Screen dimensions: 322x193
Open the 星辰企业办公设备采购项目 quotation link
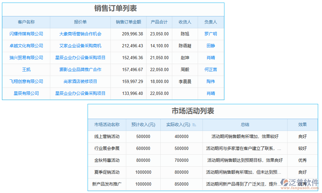point(80,58)
